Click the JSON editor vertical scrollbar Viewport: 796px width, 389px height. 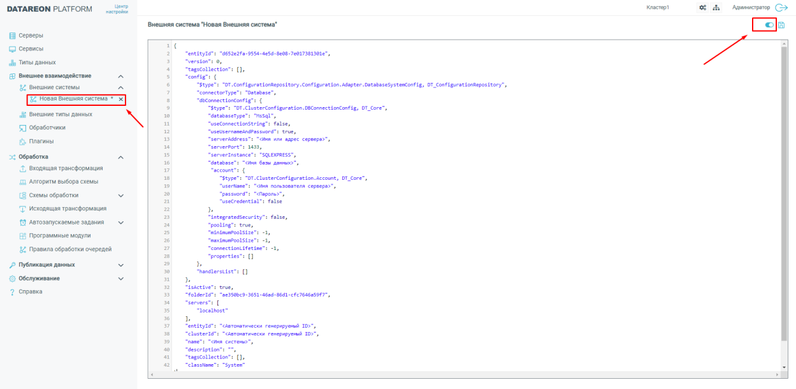click(x=783, y=191)
